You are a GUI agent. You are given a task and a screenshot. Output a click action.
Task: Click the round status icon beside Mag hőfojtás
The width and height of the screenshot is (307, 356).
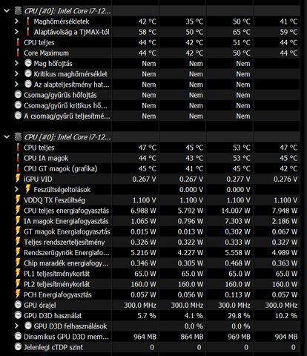28,63
